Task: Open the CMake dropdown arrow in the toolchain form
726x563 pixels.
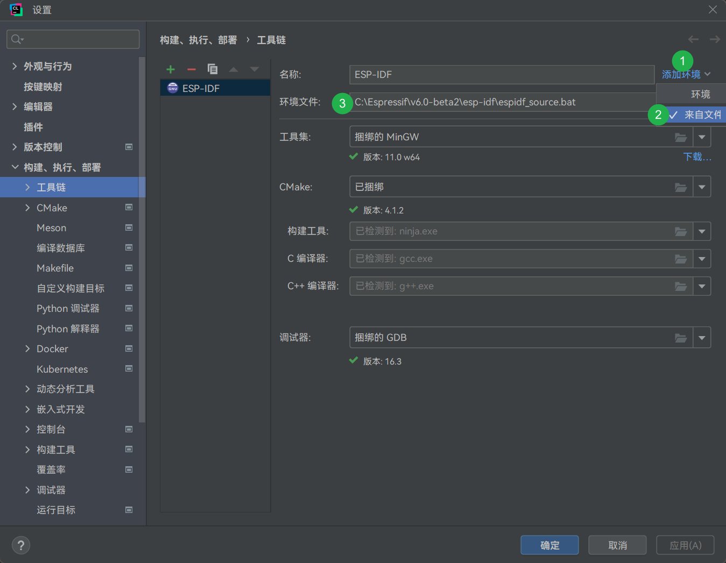Action: point(702,187)
